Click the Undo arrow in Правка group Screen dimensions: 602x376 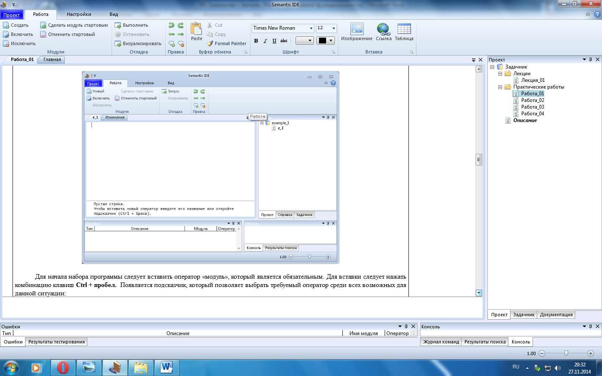point(171,25)
